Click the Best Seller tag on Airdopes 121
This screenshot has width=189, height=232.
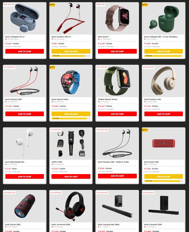point(9,4)
